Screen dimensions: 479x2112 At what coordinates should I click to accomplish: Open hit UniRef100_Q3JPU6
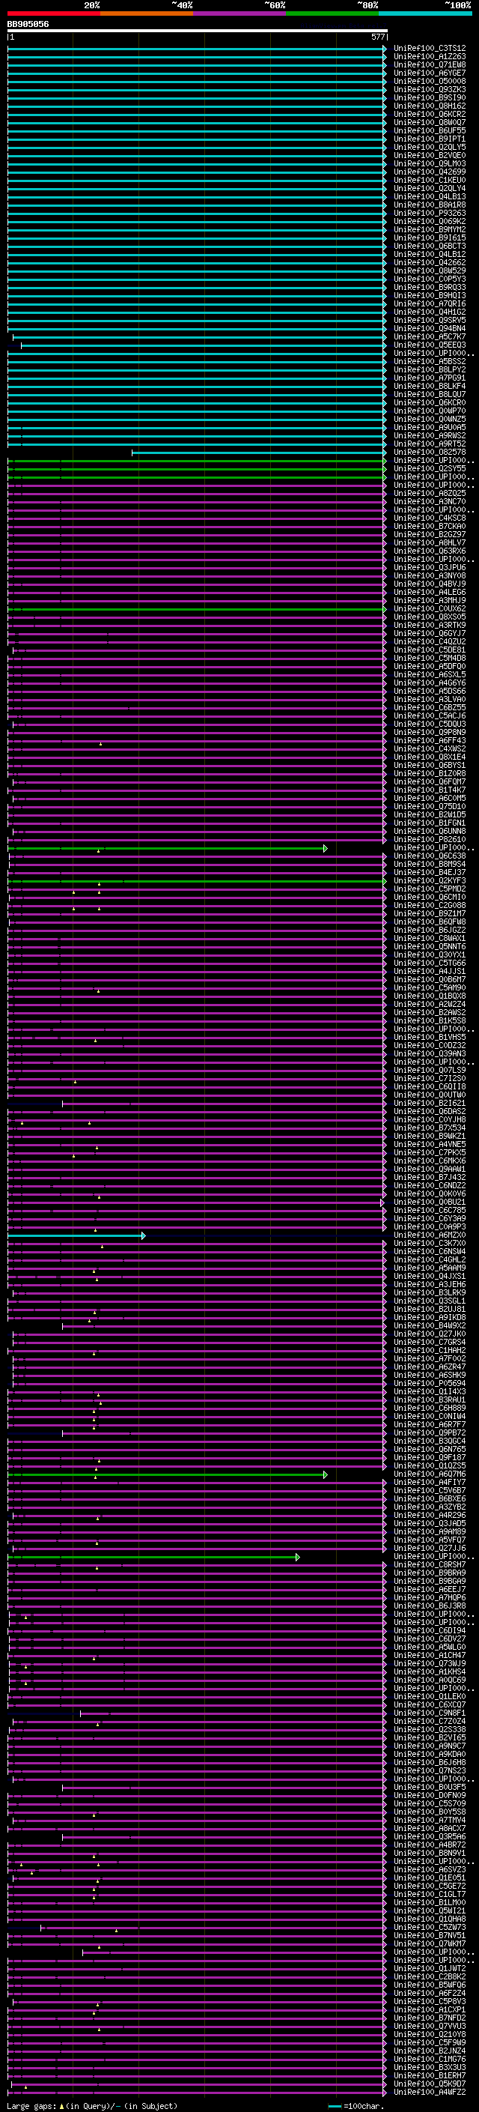tap(430, 567)
